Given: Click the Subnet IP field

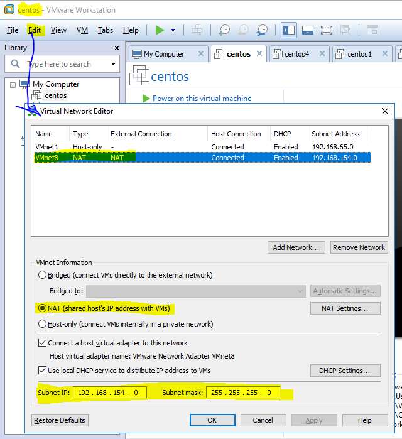Looking at the screenshot, I should (x=110, y=393).
